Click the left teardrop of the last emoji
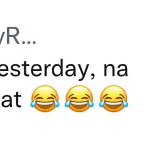Image resolution: width=152 pixels, height=152 pixels. (101, 104)
